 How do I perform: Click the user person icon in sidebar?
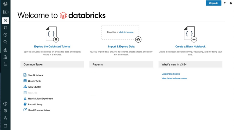5,118
